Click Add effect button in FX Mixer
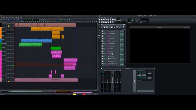 click(145, 91)
